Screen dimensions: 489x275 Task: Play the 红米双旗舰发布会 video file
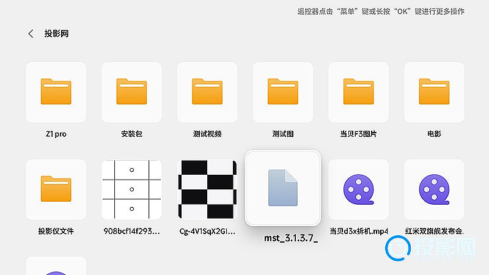[434, 189]
